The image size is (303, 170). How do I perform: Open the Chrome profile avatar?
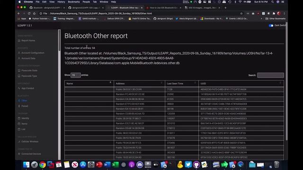[x=279, y=14]
